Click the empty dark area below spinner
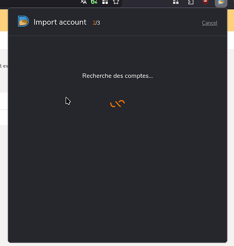 click(117, 172)
